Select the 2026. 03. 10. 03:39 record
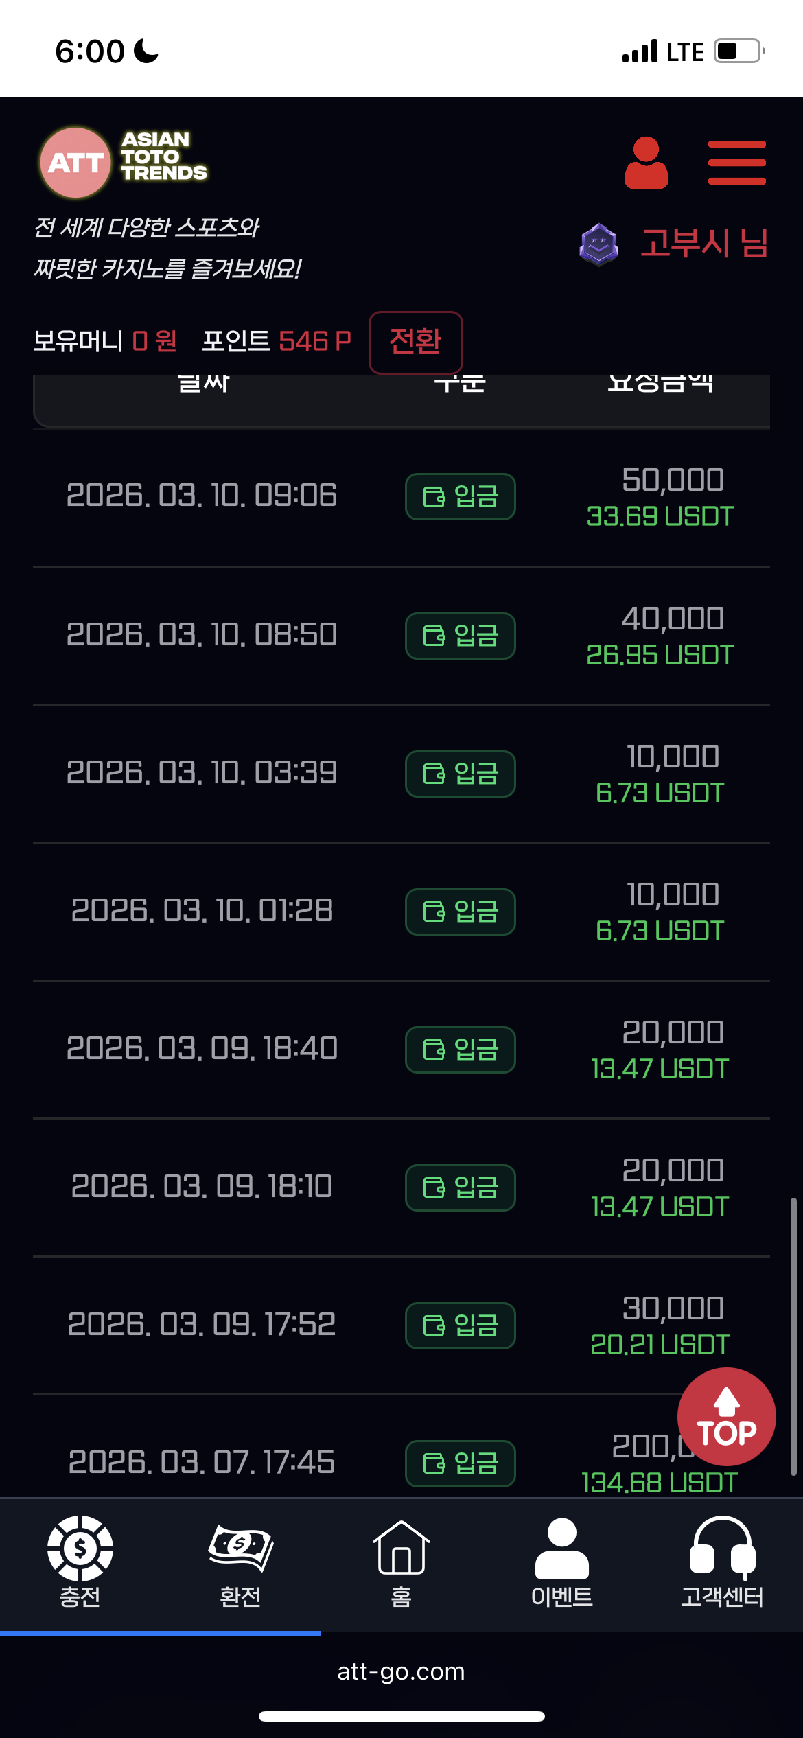The image size is (803, 1738). [x=202, y=773]
